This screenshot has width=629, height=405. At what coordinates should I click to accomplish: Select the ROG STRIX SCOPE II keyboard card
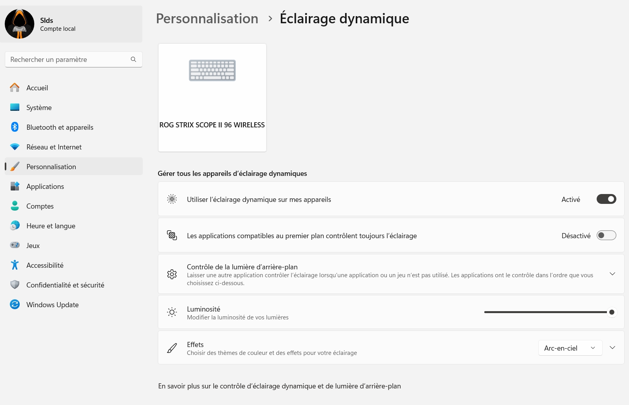point(212,97)
